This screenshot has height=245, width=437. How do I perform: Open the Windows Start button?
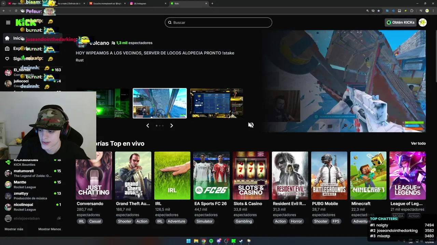pos(188,241)
